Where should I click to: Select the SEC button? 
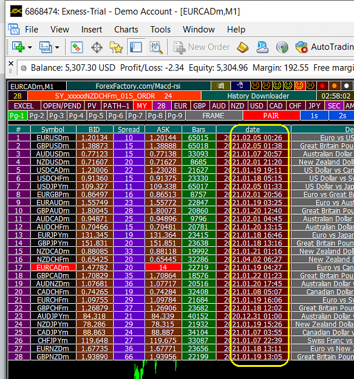pos(334,106)
